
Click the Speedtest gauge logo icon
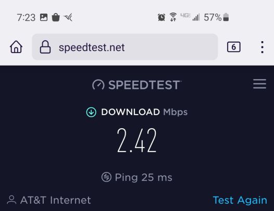(98, 85)
